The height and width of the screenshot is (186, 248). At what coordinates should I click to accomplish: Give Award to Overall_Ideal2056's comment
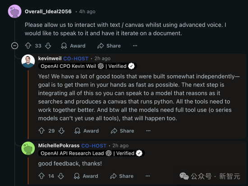coord(73,46)
